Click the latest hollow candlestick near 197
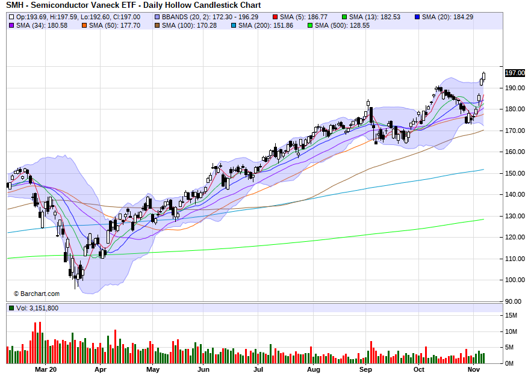This screenshot has height=388, width=528. 484,76
